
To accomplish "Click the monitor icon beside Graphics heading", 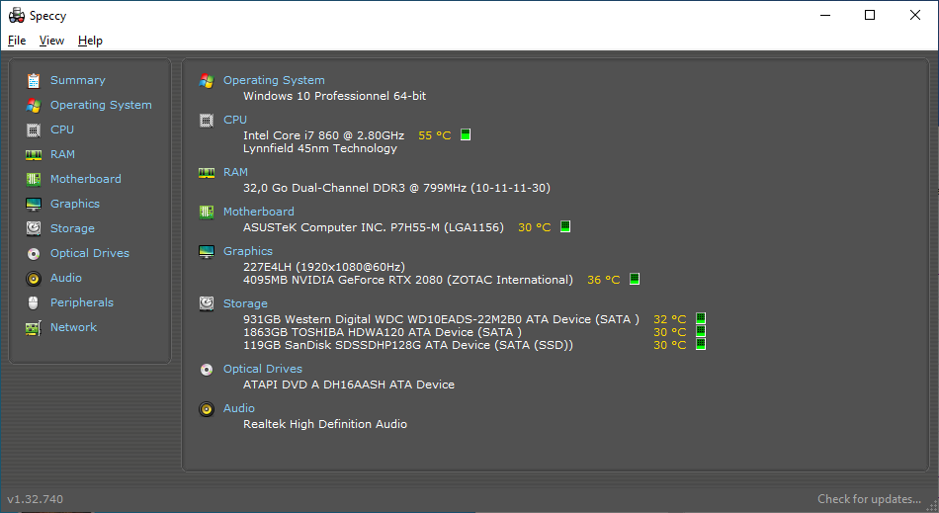I will pyautogui.click(x=207, y=251).
